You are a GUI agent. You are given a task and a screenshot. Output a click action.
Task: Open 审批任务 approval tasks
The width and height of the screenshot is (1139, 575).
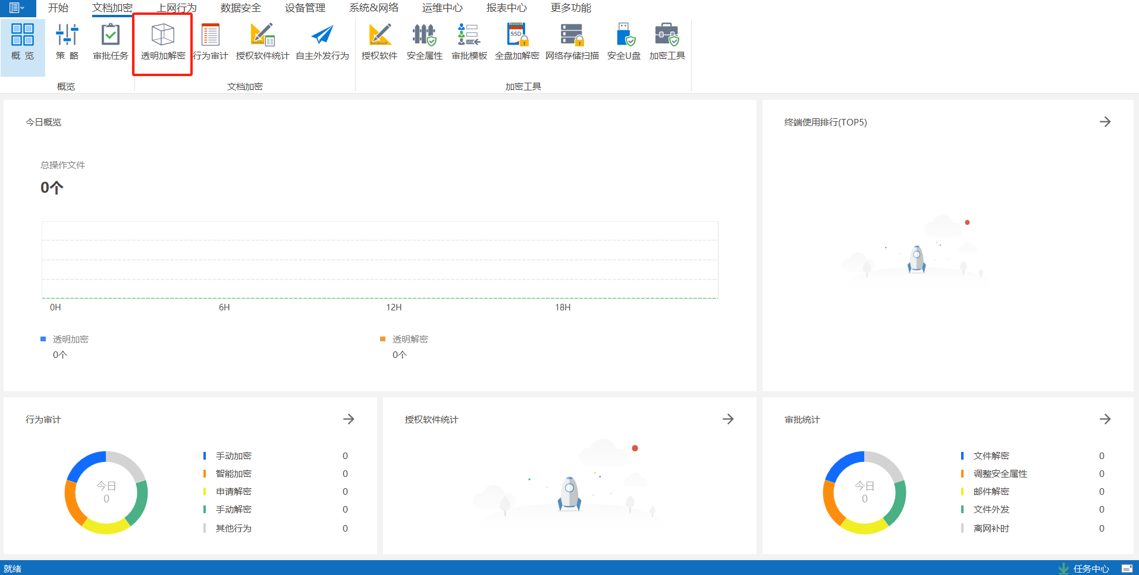click(x=111, y=42)
